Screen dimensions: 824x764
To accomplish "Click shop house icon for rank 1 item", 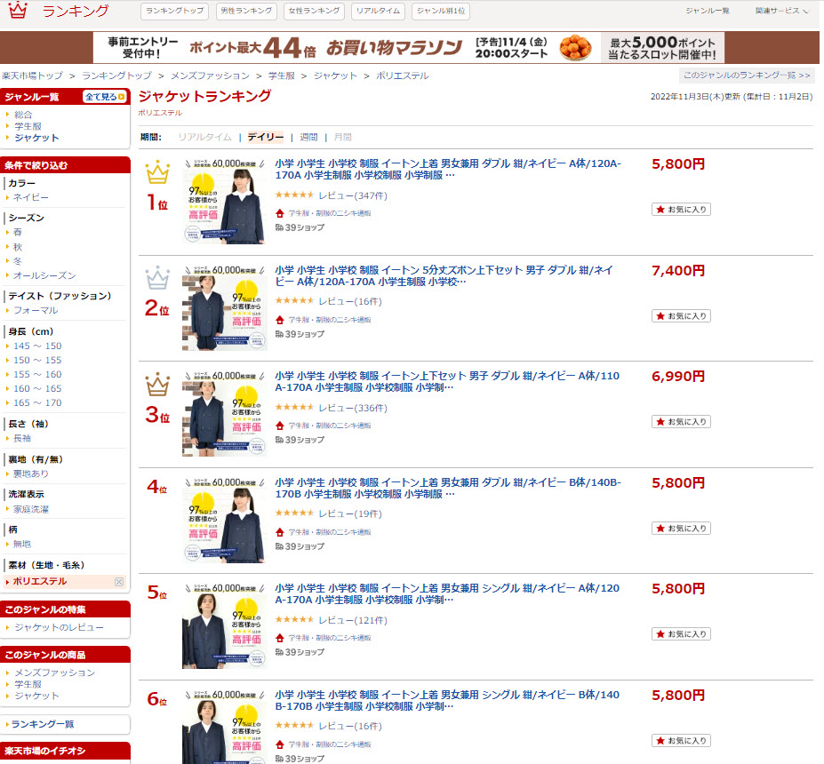I will pos(280,213).
